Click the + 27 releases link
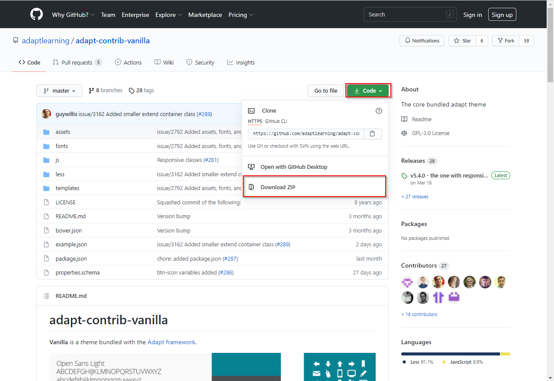The image size is (554, 381). point(415,197)
